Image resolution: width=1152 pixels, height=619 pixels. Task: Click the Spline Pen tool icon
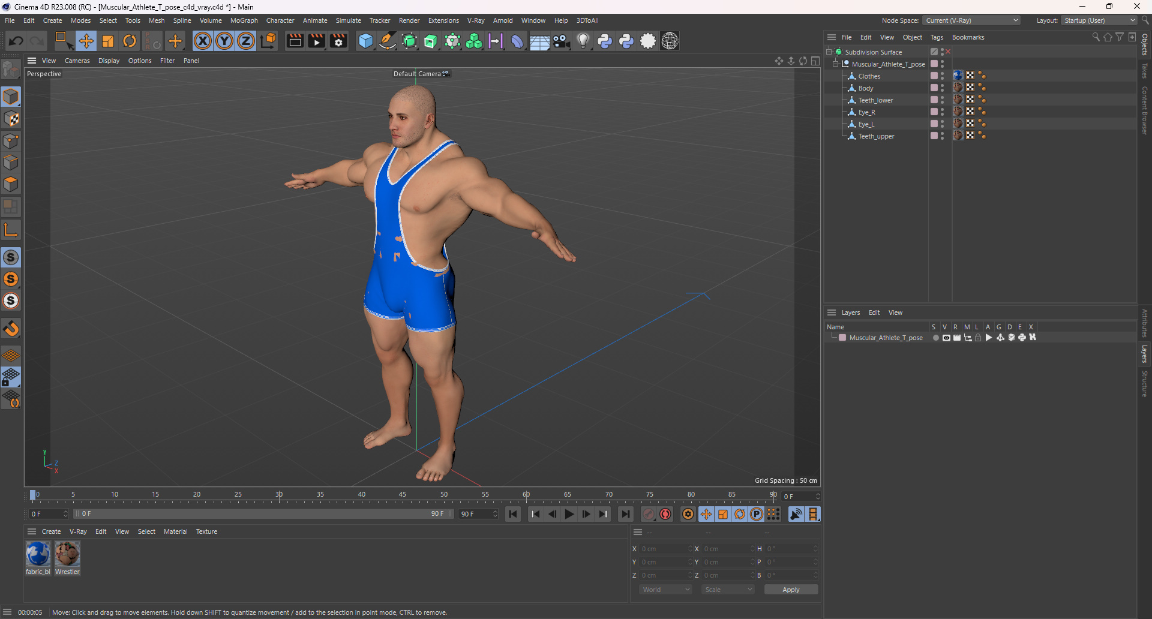(x=388, y=41)
